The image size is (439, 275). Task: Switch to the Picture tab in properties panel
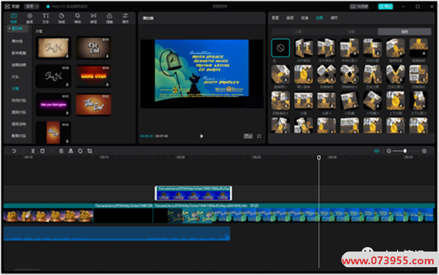pyautogui.click(x=275, y=18)
